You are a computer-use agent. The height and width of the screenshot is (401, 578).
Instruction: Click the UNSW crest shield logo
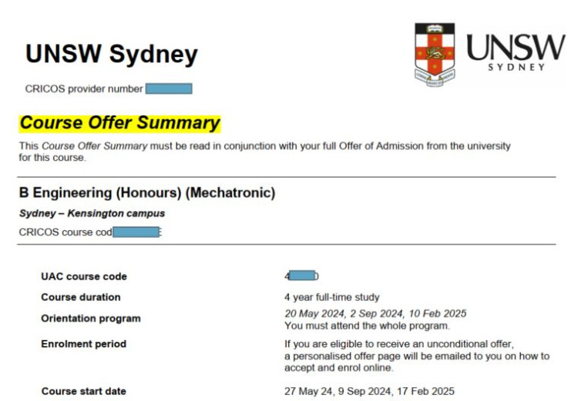pos(435,55)
